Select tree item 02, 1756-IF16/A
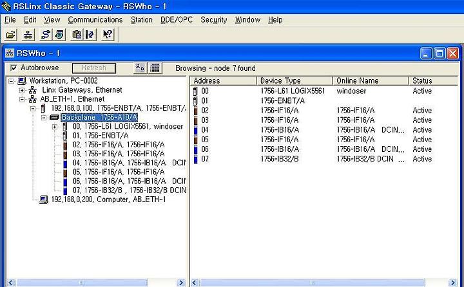 pyautogui.click(x=119, y=145)
